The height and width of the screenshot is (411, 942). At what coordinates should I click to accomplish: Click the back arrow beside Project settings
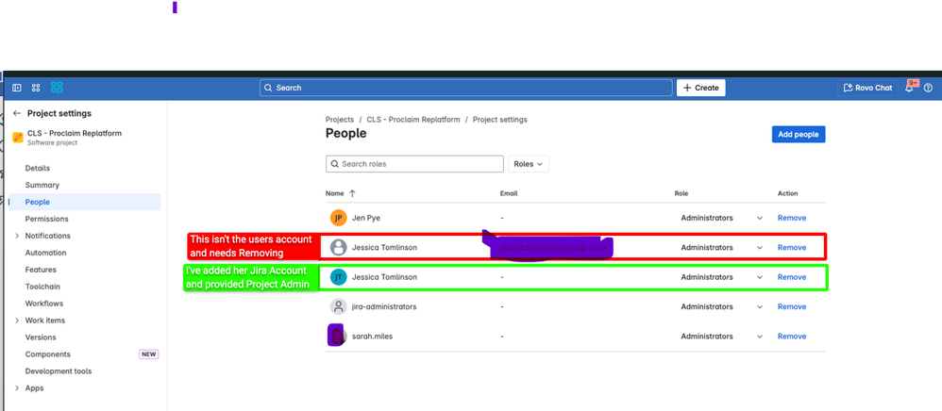click(x=17, y=113)
